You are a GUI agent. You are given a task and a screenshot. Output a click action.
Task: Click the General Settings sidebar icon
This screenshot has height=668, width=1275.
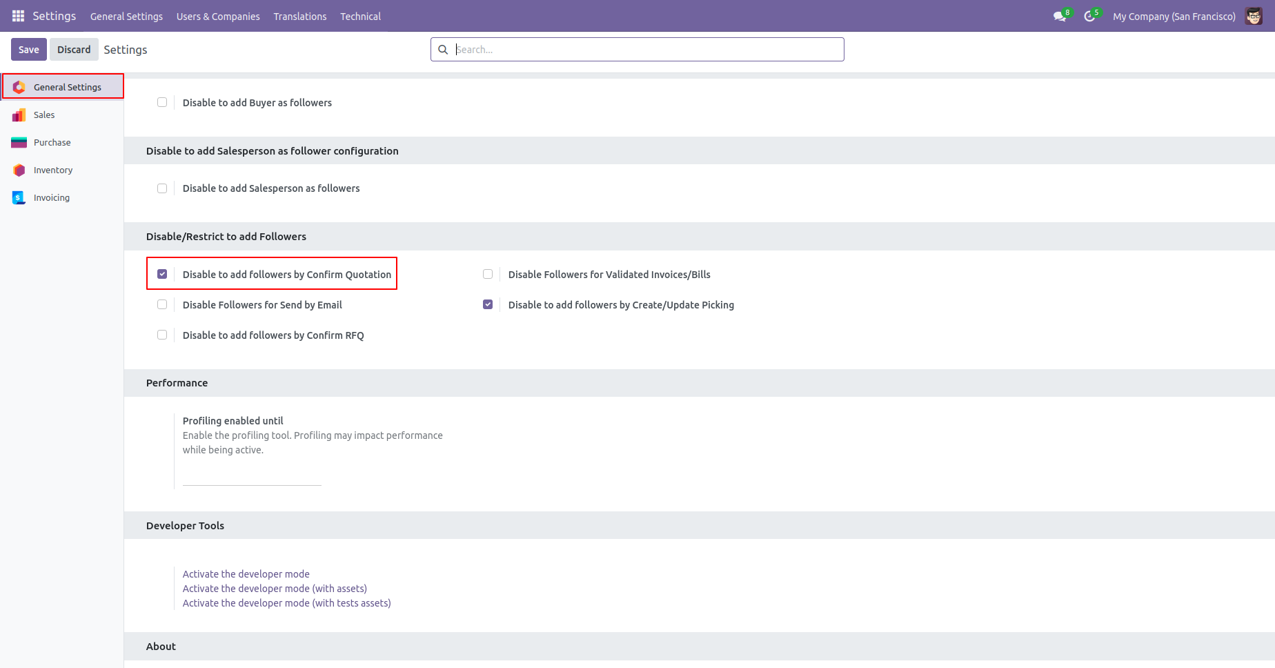point(19,87)
